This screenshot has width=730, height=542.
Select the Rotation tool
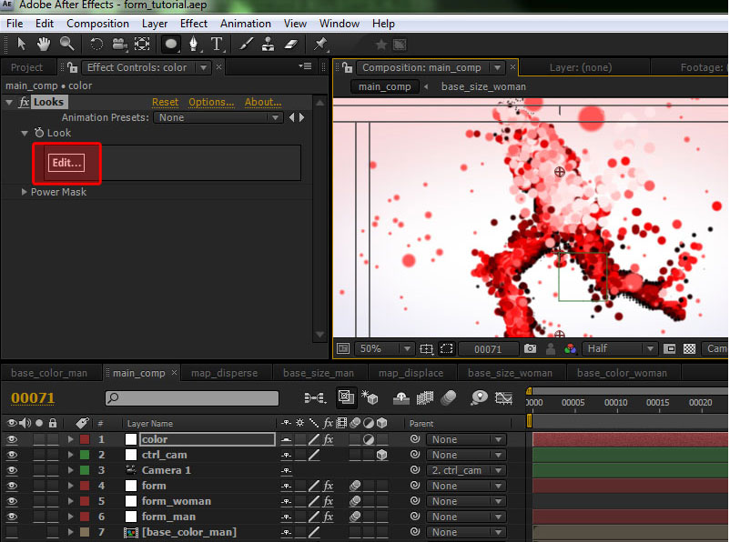[96, 45]
